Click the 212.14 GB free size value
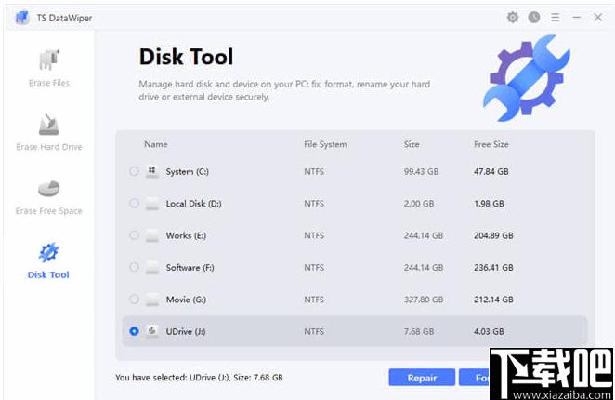The width and height of the screenshot is (615, 400). tap(493, 300)
